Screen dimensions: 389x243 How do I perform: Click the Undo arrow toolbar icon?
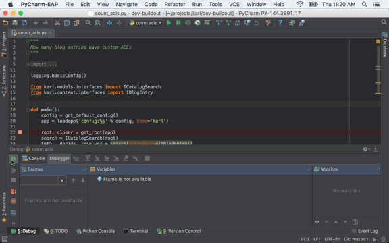[36, 23]
